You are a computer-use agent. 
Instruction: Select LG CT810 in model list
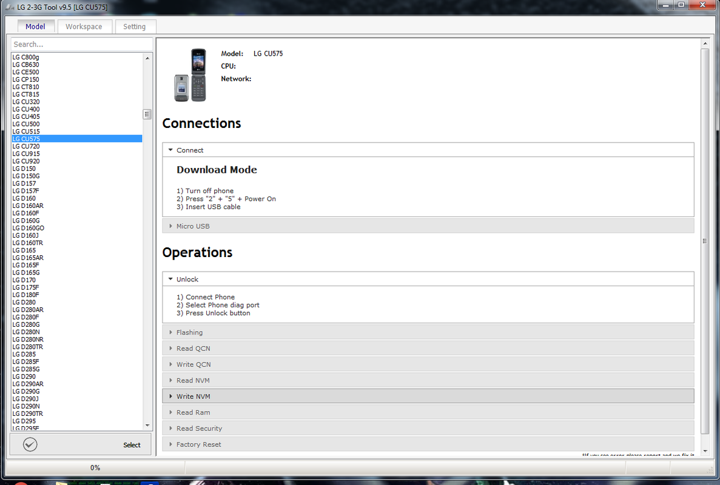point(76,87)
